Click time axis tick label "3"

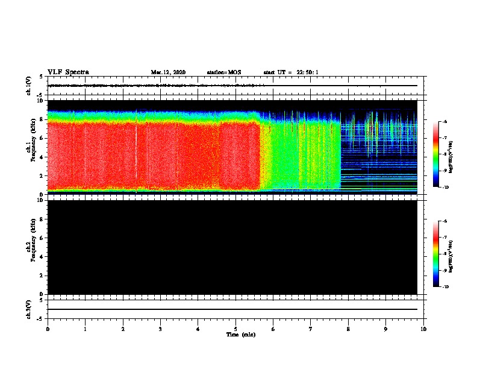[x=160, y=329]
